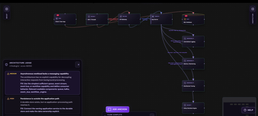Click the red warning badge on Client node
Viewport: 258px width, 116px height.
coord(58,15)
